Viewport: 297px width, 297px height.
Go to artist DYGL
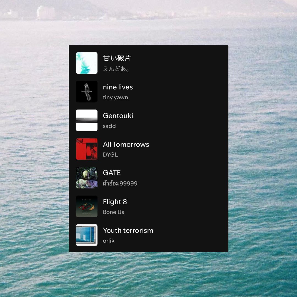pyautogui.click(x=111, y=155)
